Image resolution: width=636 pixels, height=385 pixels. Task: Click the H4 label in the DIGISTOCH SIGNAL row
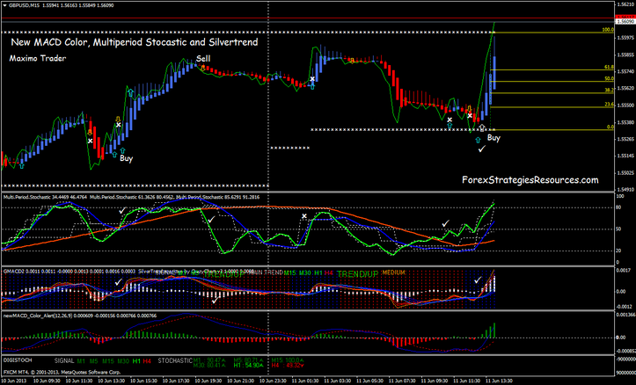(x=147, y=360)
